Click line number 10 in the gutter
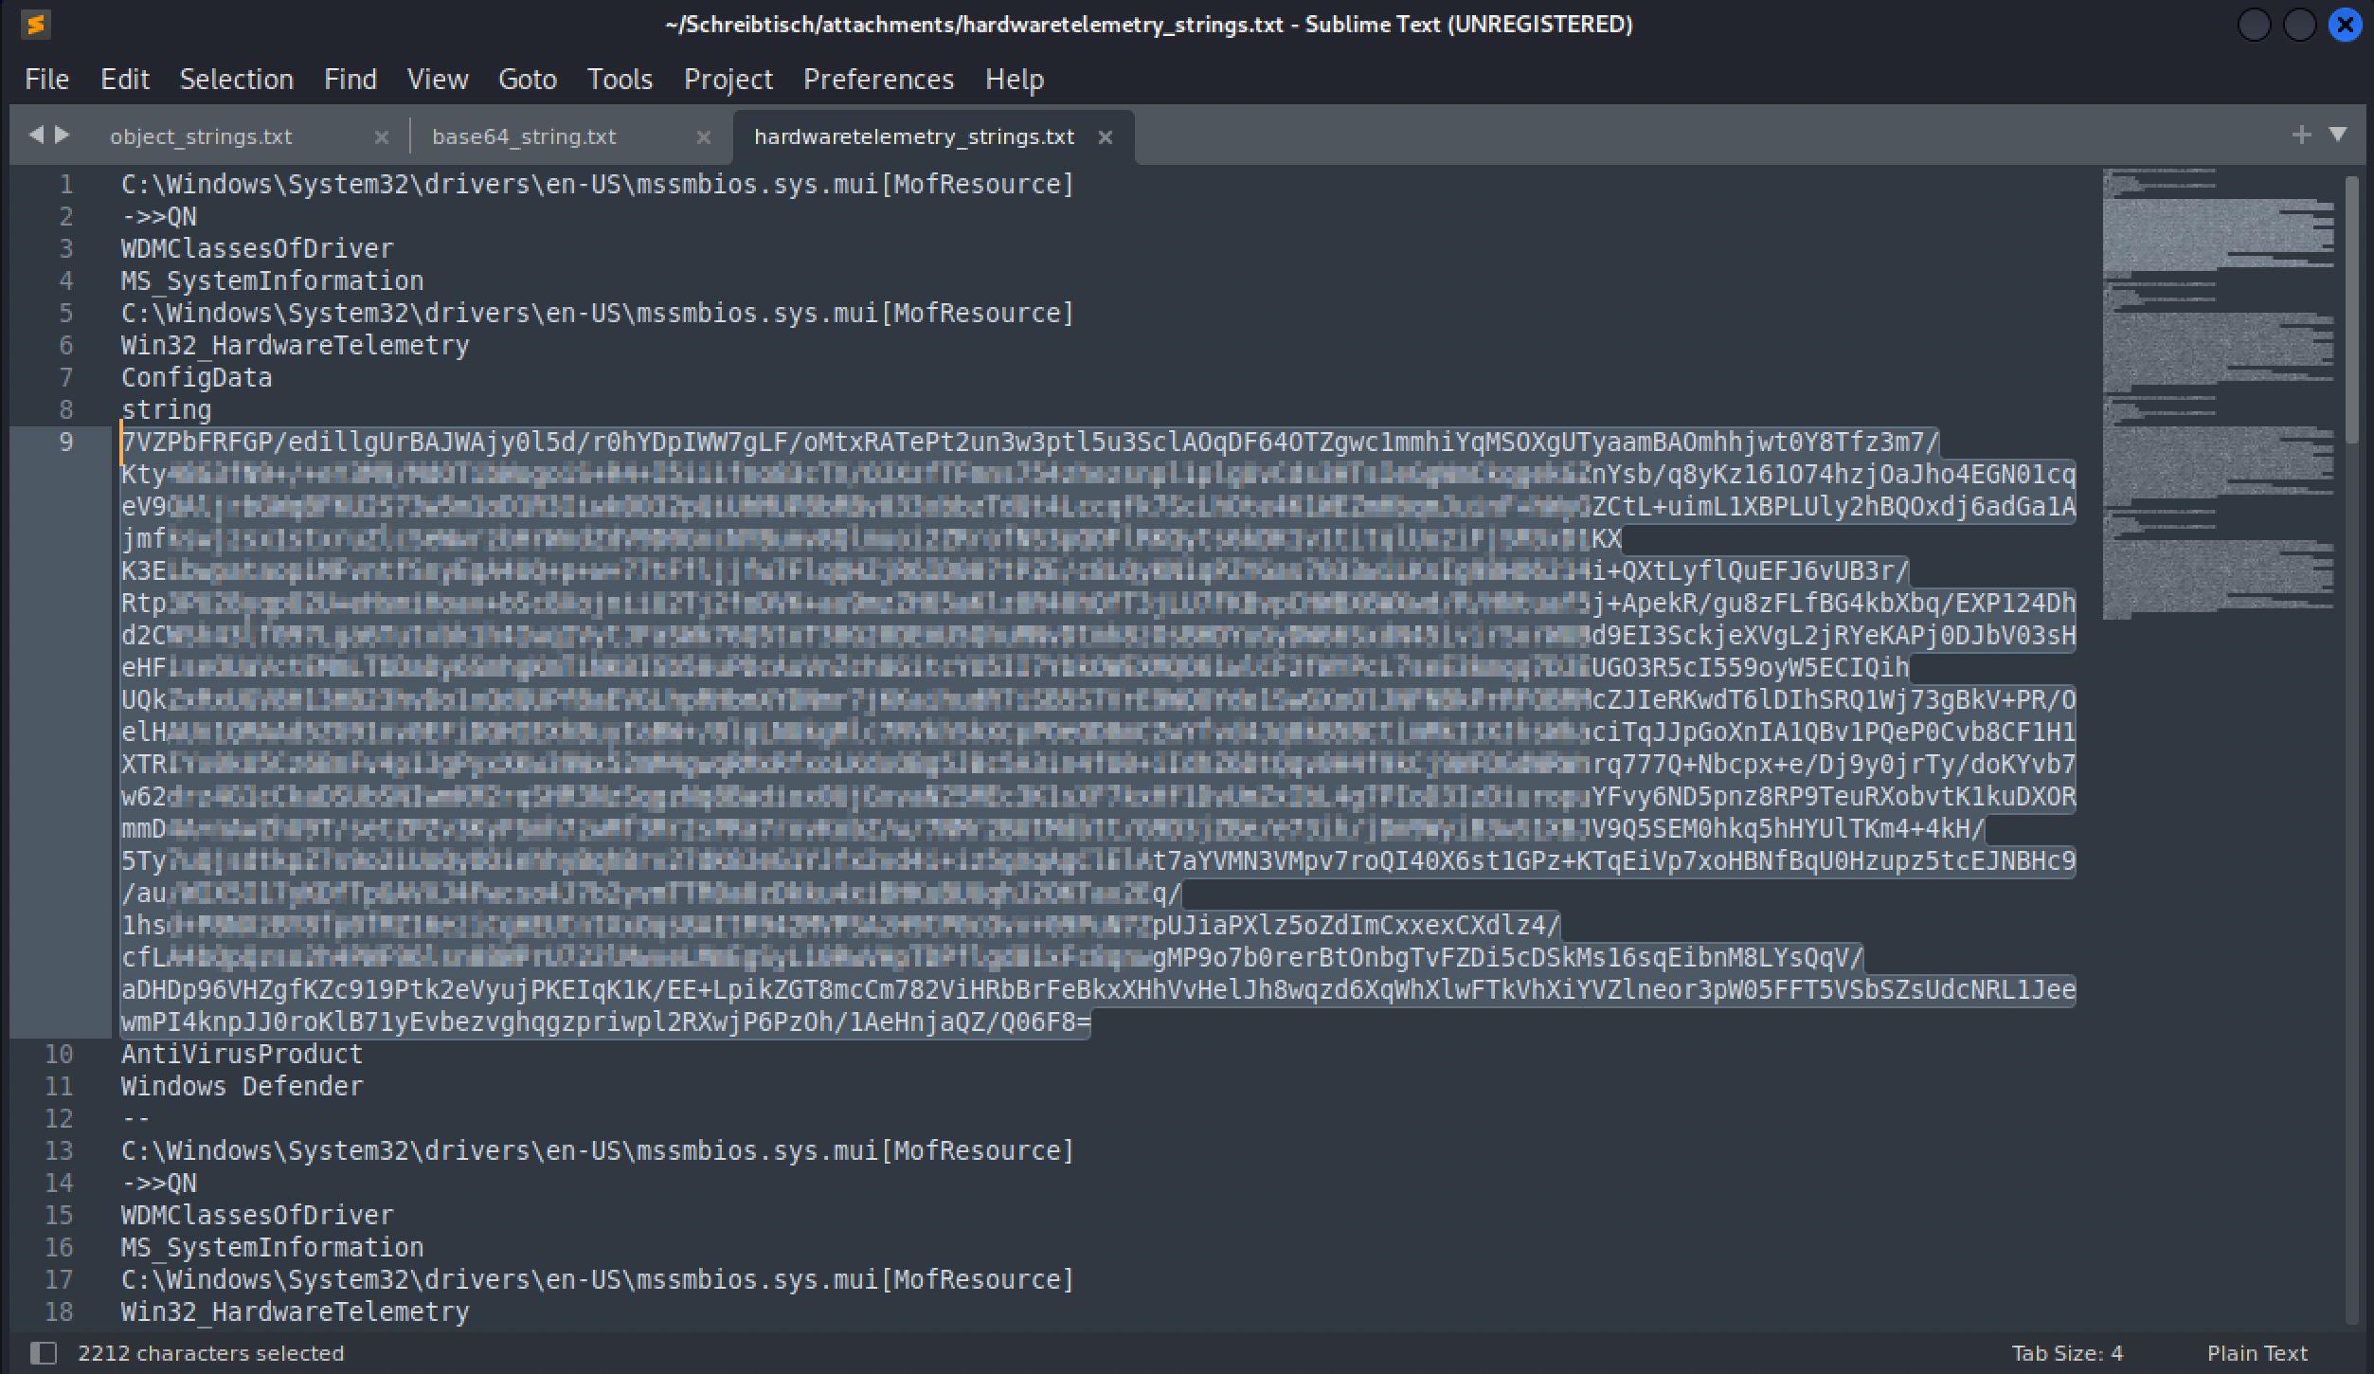2374x1374 pixels. (x=59, y=1055)
